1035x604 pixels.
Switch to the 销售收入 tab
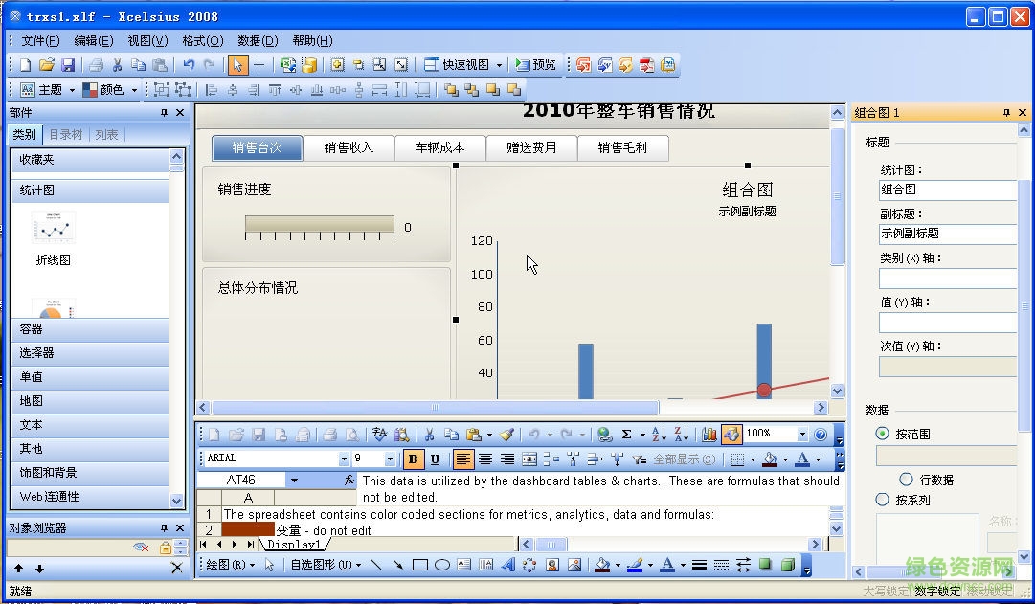[349, 147]
